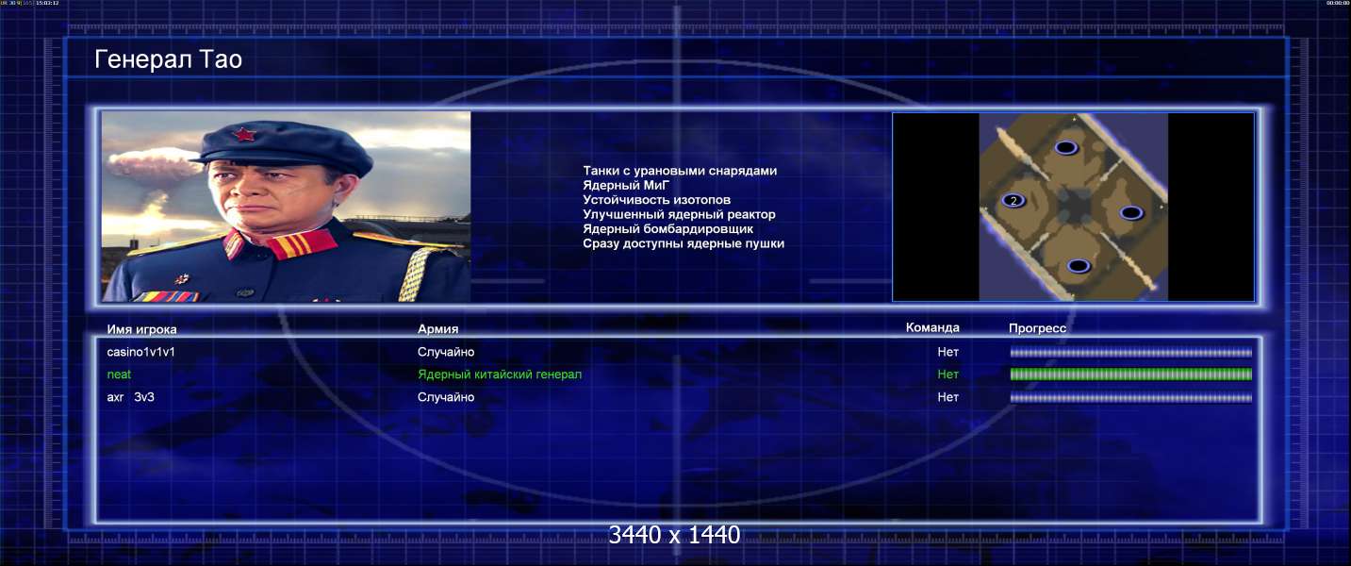Click the 'Команда' column header
The image size is (1351, 566).
coord(932,328)
